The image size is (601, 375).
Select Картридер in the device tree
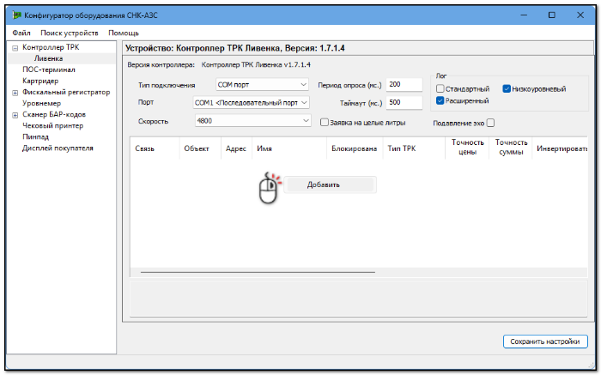coord(40,81)
